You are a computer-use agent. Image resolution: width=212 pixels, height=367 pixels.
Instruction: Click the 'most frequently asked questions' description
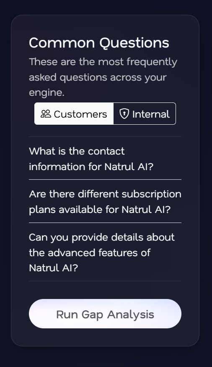pyautogui.click(x=103, y=77)
